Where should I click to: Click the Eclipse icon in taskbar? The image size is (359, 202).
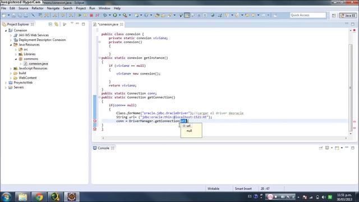(72, 197)
